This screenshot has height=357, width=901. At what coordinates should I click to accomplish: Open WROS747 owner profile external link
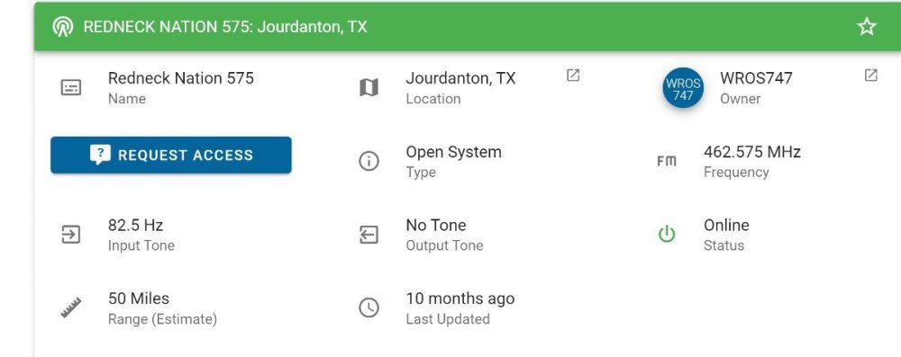pos(870,76)
